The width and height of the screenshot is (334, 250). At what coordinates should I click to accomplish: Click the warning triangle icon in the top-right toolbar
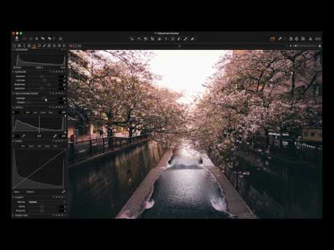[310, 39]
